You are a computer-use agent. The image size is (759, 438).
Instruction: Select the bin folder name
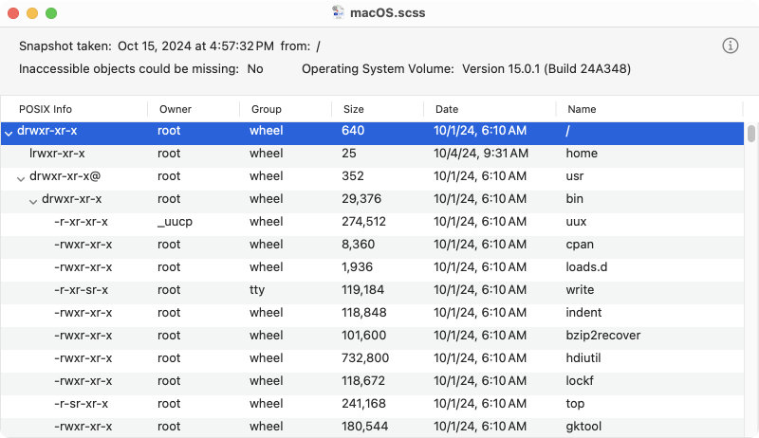point(575,199)
